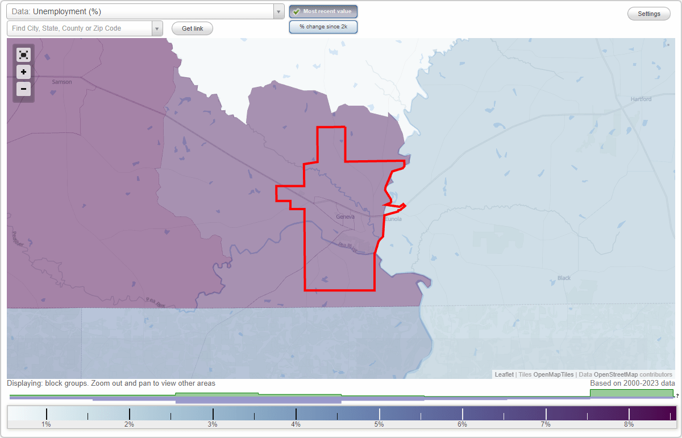The image size is (682, 438).
Task: Open the Data dropdown arrow
Action: [277, 11]
